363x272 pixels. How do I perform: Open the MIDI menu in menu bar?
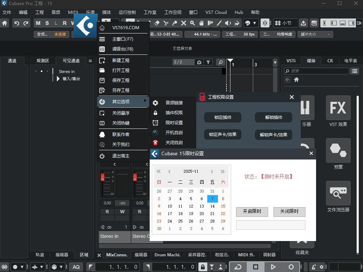coord(73,12)
